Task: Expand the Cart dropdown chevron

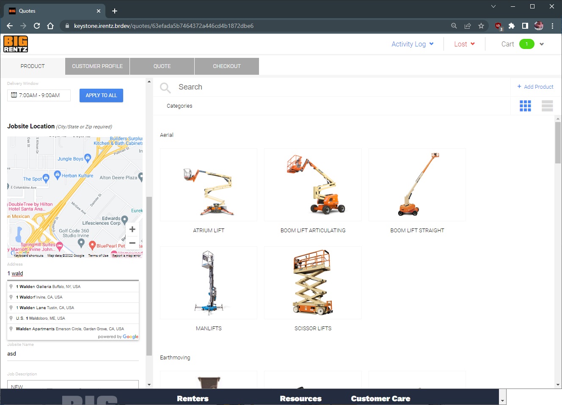Action: [542, 44]
